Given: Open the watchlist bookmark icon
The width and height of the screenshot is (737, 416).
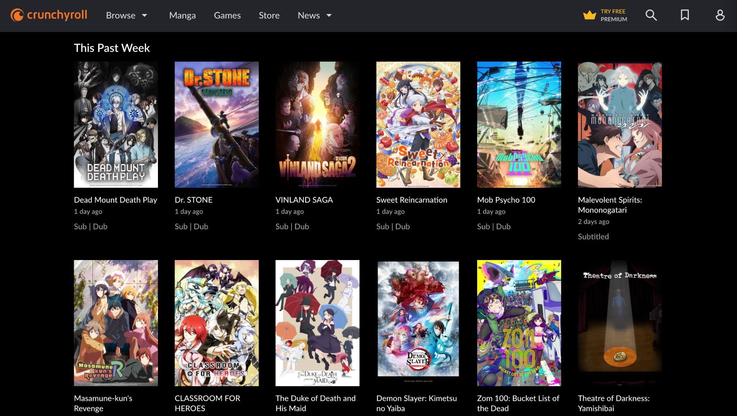Looking at the screenshot, I should (685, 15).
